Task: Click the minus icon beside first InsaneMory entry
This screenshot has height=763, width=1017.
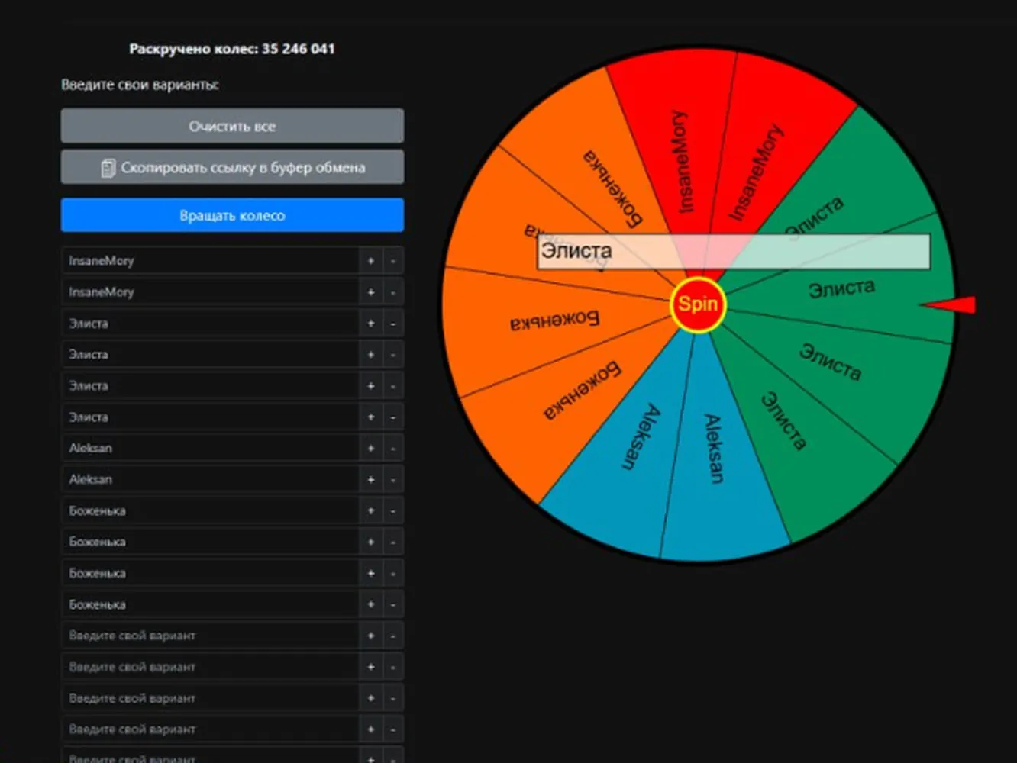Action: pyautogui.click(x=393, y=261)
